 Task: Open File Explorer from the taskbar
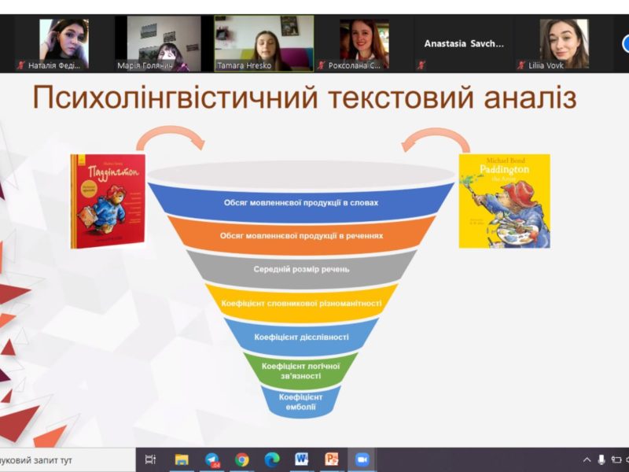click(x=182, y=459)
